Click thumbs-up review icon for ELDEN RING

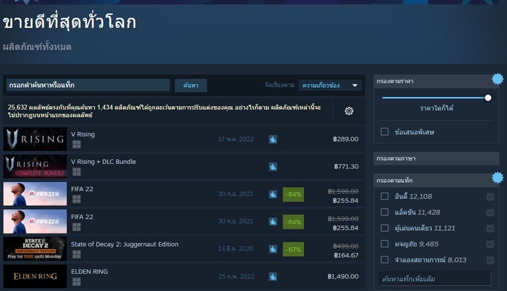pos(273,276)
